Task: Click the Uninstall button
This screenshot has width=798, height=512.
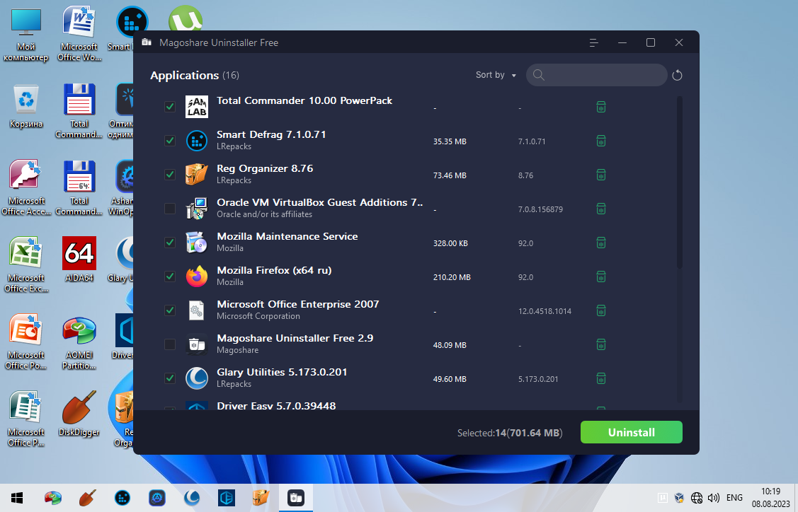Action: point(631,432)
